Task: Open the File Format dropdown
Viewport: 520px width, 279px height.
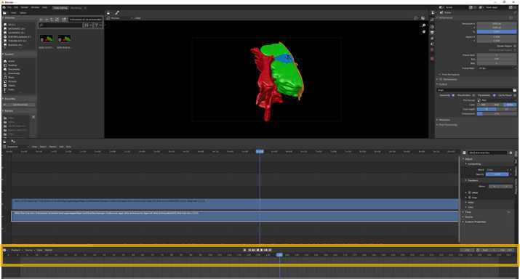Action: 497,100
